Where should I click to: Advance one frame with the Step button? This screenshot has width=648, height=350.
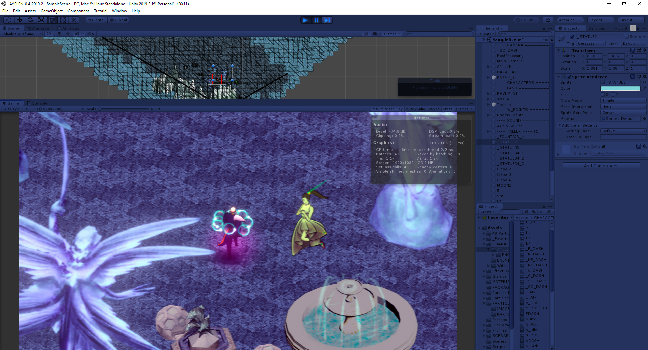pyautogui.click(x=327, y=20)
